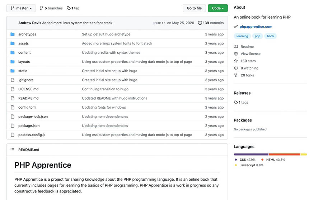Click the eye icon beside 8 watching

[236, 68]
